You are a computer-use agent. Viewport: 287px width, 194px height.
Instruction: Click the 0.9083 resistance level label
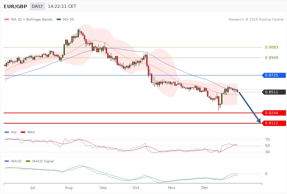point(272,47)
